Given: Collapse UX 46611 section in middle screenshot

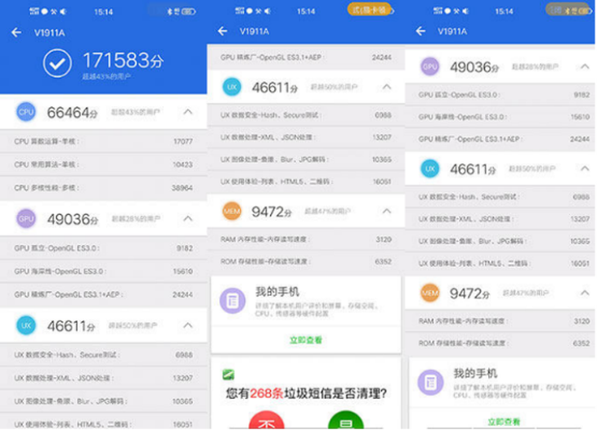Looking at the screenshot, I should (387, 87).
